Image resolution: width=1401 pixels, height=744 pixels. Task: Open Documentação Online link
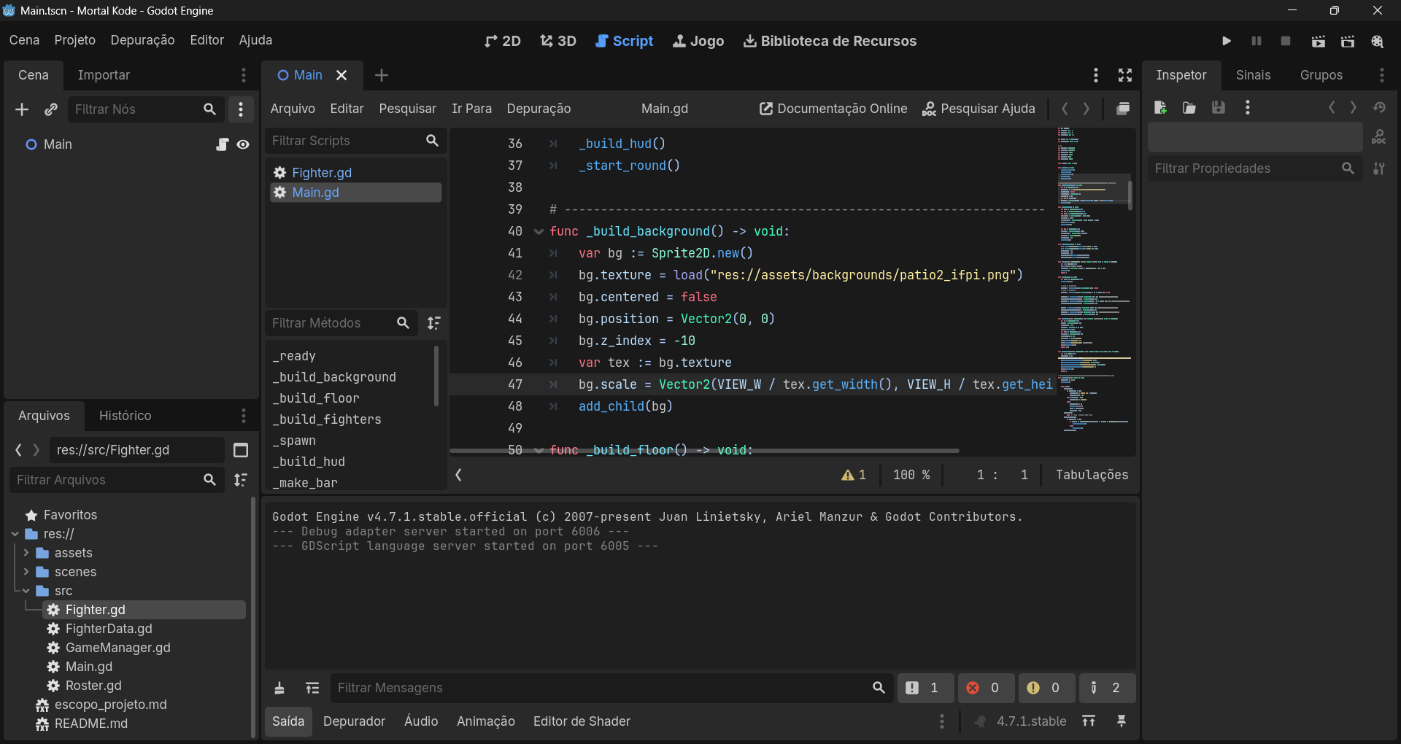pyautogui.click(x=833, y=109)
